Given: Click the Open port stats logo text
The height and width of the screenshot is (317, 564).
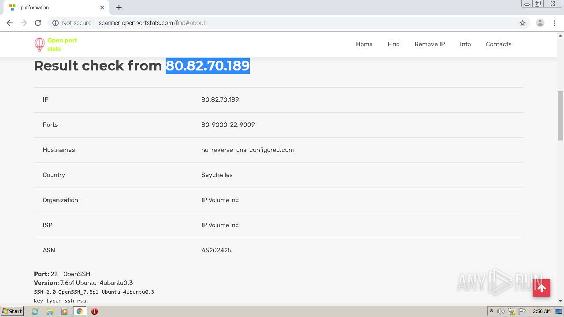Looking at the screenshot, I should point(62,44).
